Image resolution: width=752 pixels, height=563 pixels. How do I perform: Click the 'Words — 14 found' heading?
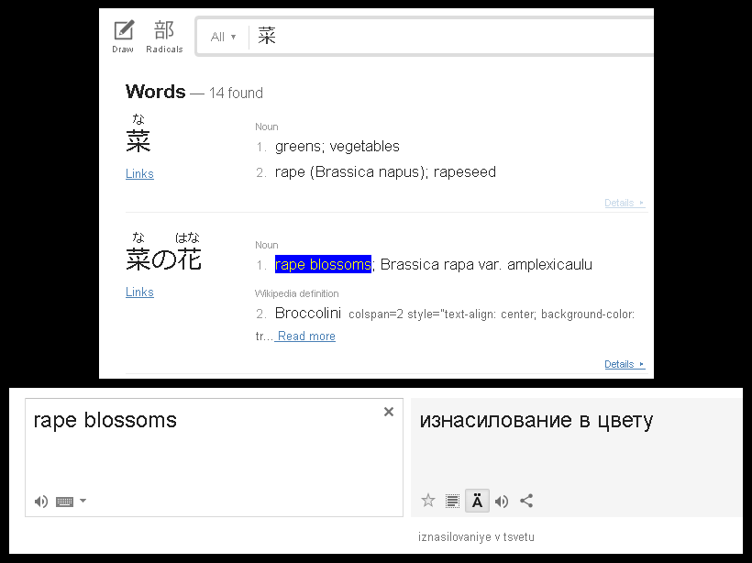(194, 92)
